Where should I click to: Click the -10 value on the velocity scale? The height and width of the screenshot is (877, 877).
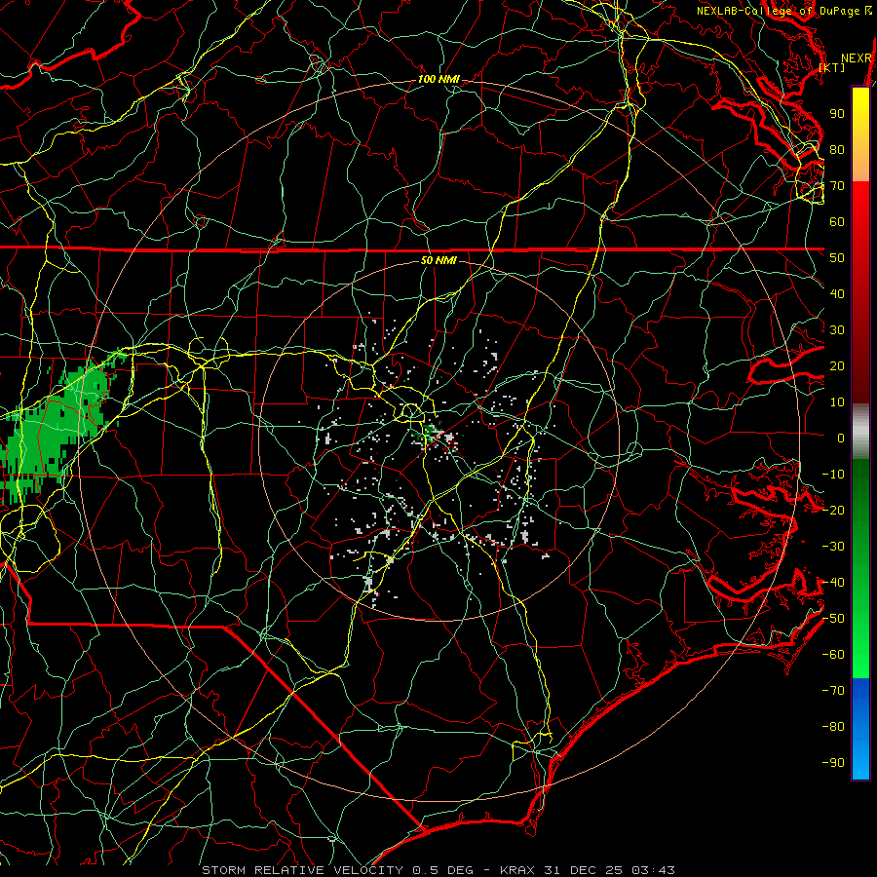pyautogui.click(x=833, y=475)
